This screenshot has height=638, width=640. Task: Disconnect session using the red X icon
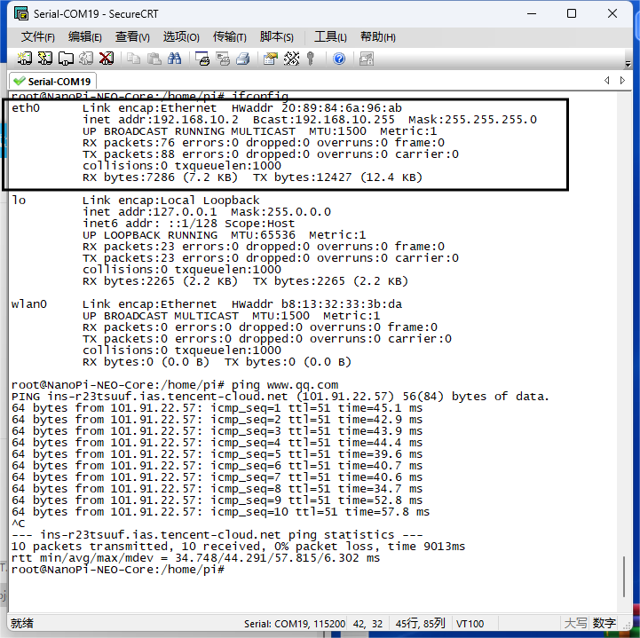click(107, 59)
